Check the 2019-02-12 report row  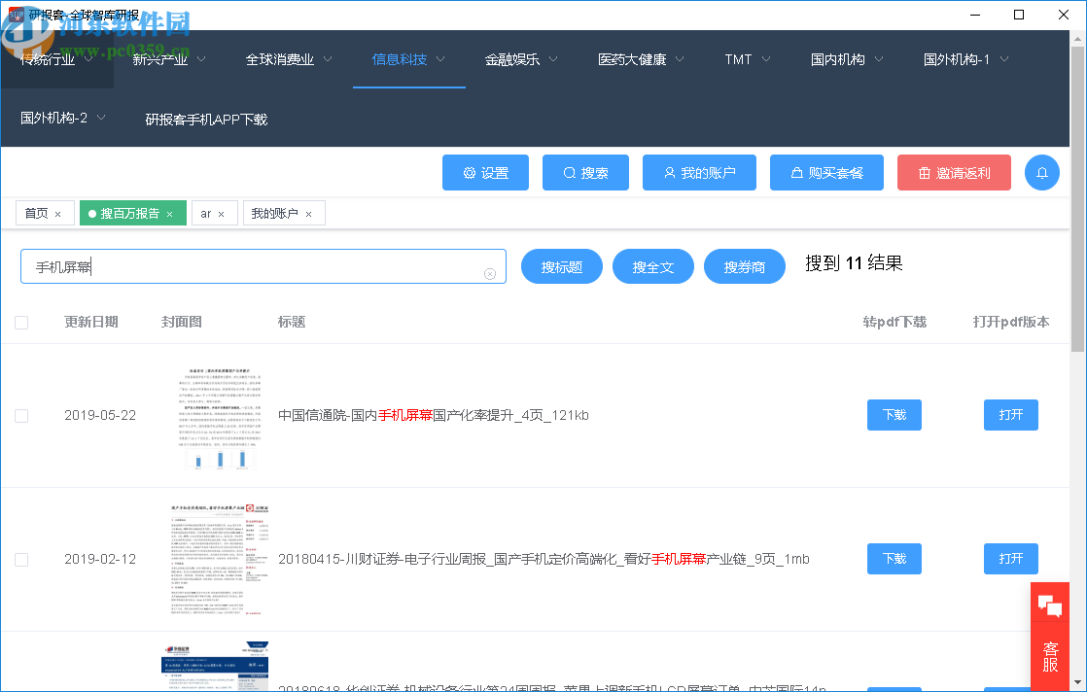[21, 559]
